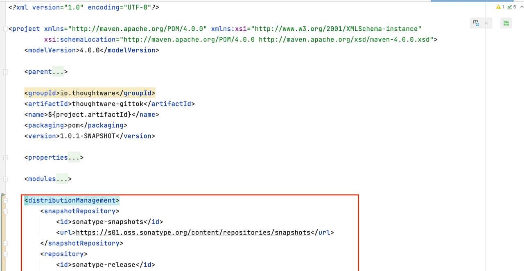Click the opening repository tag
This screenshot has width=524, height=271.
64,254
